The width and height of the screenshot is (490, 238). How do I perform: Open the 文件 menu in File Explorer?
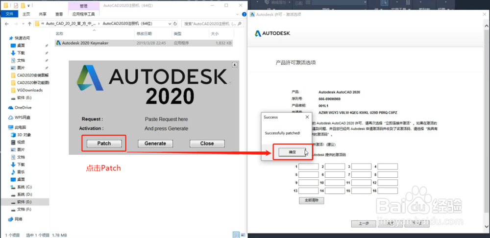click(x=9, y=14)
